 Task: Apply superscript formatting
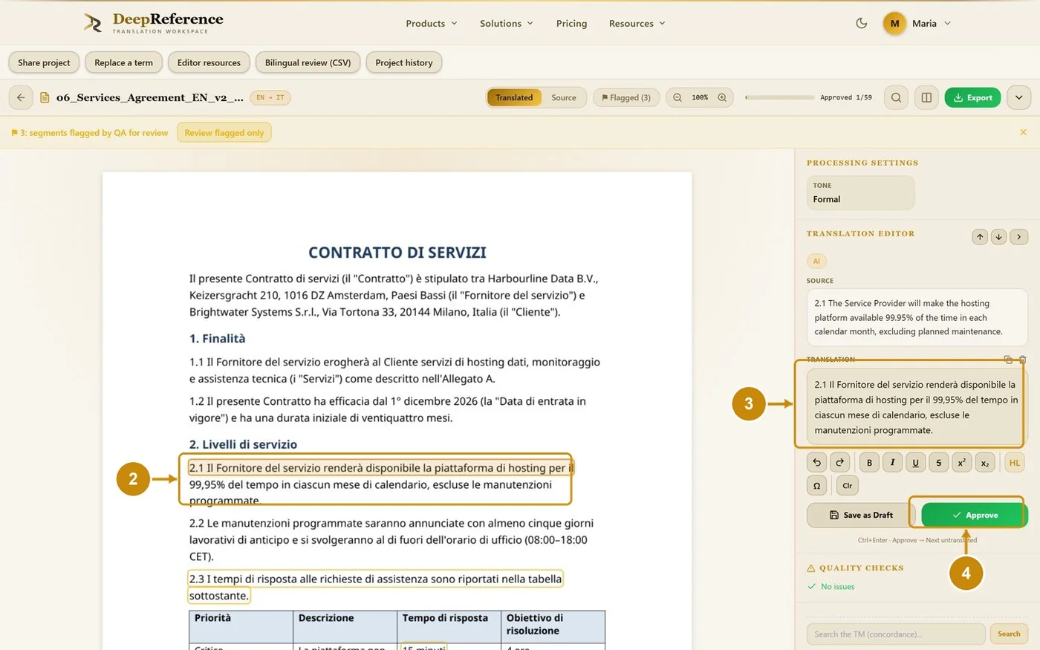(961, 463)
